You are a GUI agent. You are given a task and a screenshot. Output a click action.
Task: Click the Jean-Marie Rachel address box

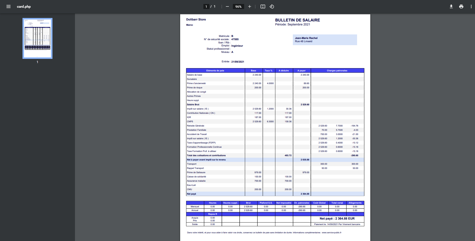coord(325,40)
